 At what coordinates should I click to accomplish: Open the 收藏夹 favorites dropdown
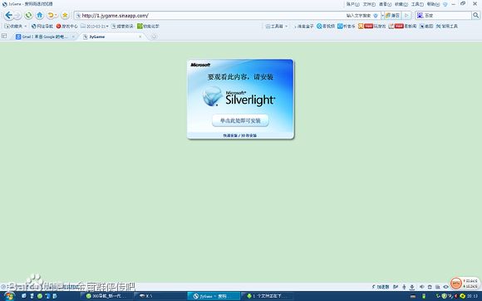[x=15, y=27]
